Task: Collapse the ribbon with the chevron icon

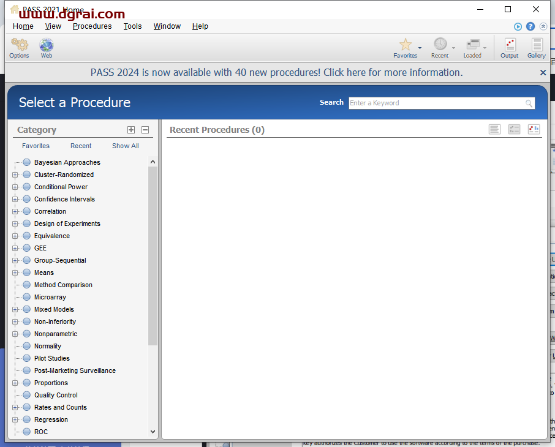Action: 543,26
